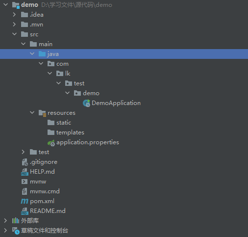Click the blue java source root icon
The width and height of the screenshot is (248, 237).
[42, 54]
